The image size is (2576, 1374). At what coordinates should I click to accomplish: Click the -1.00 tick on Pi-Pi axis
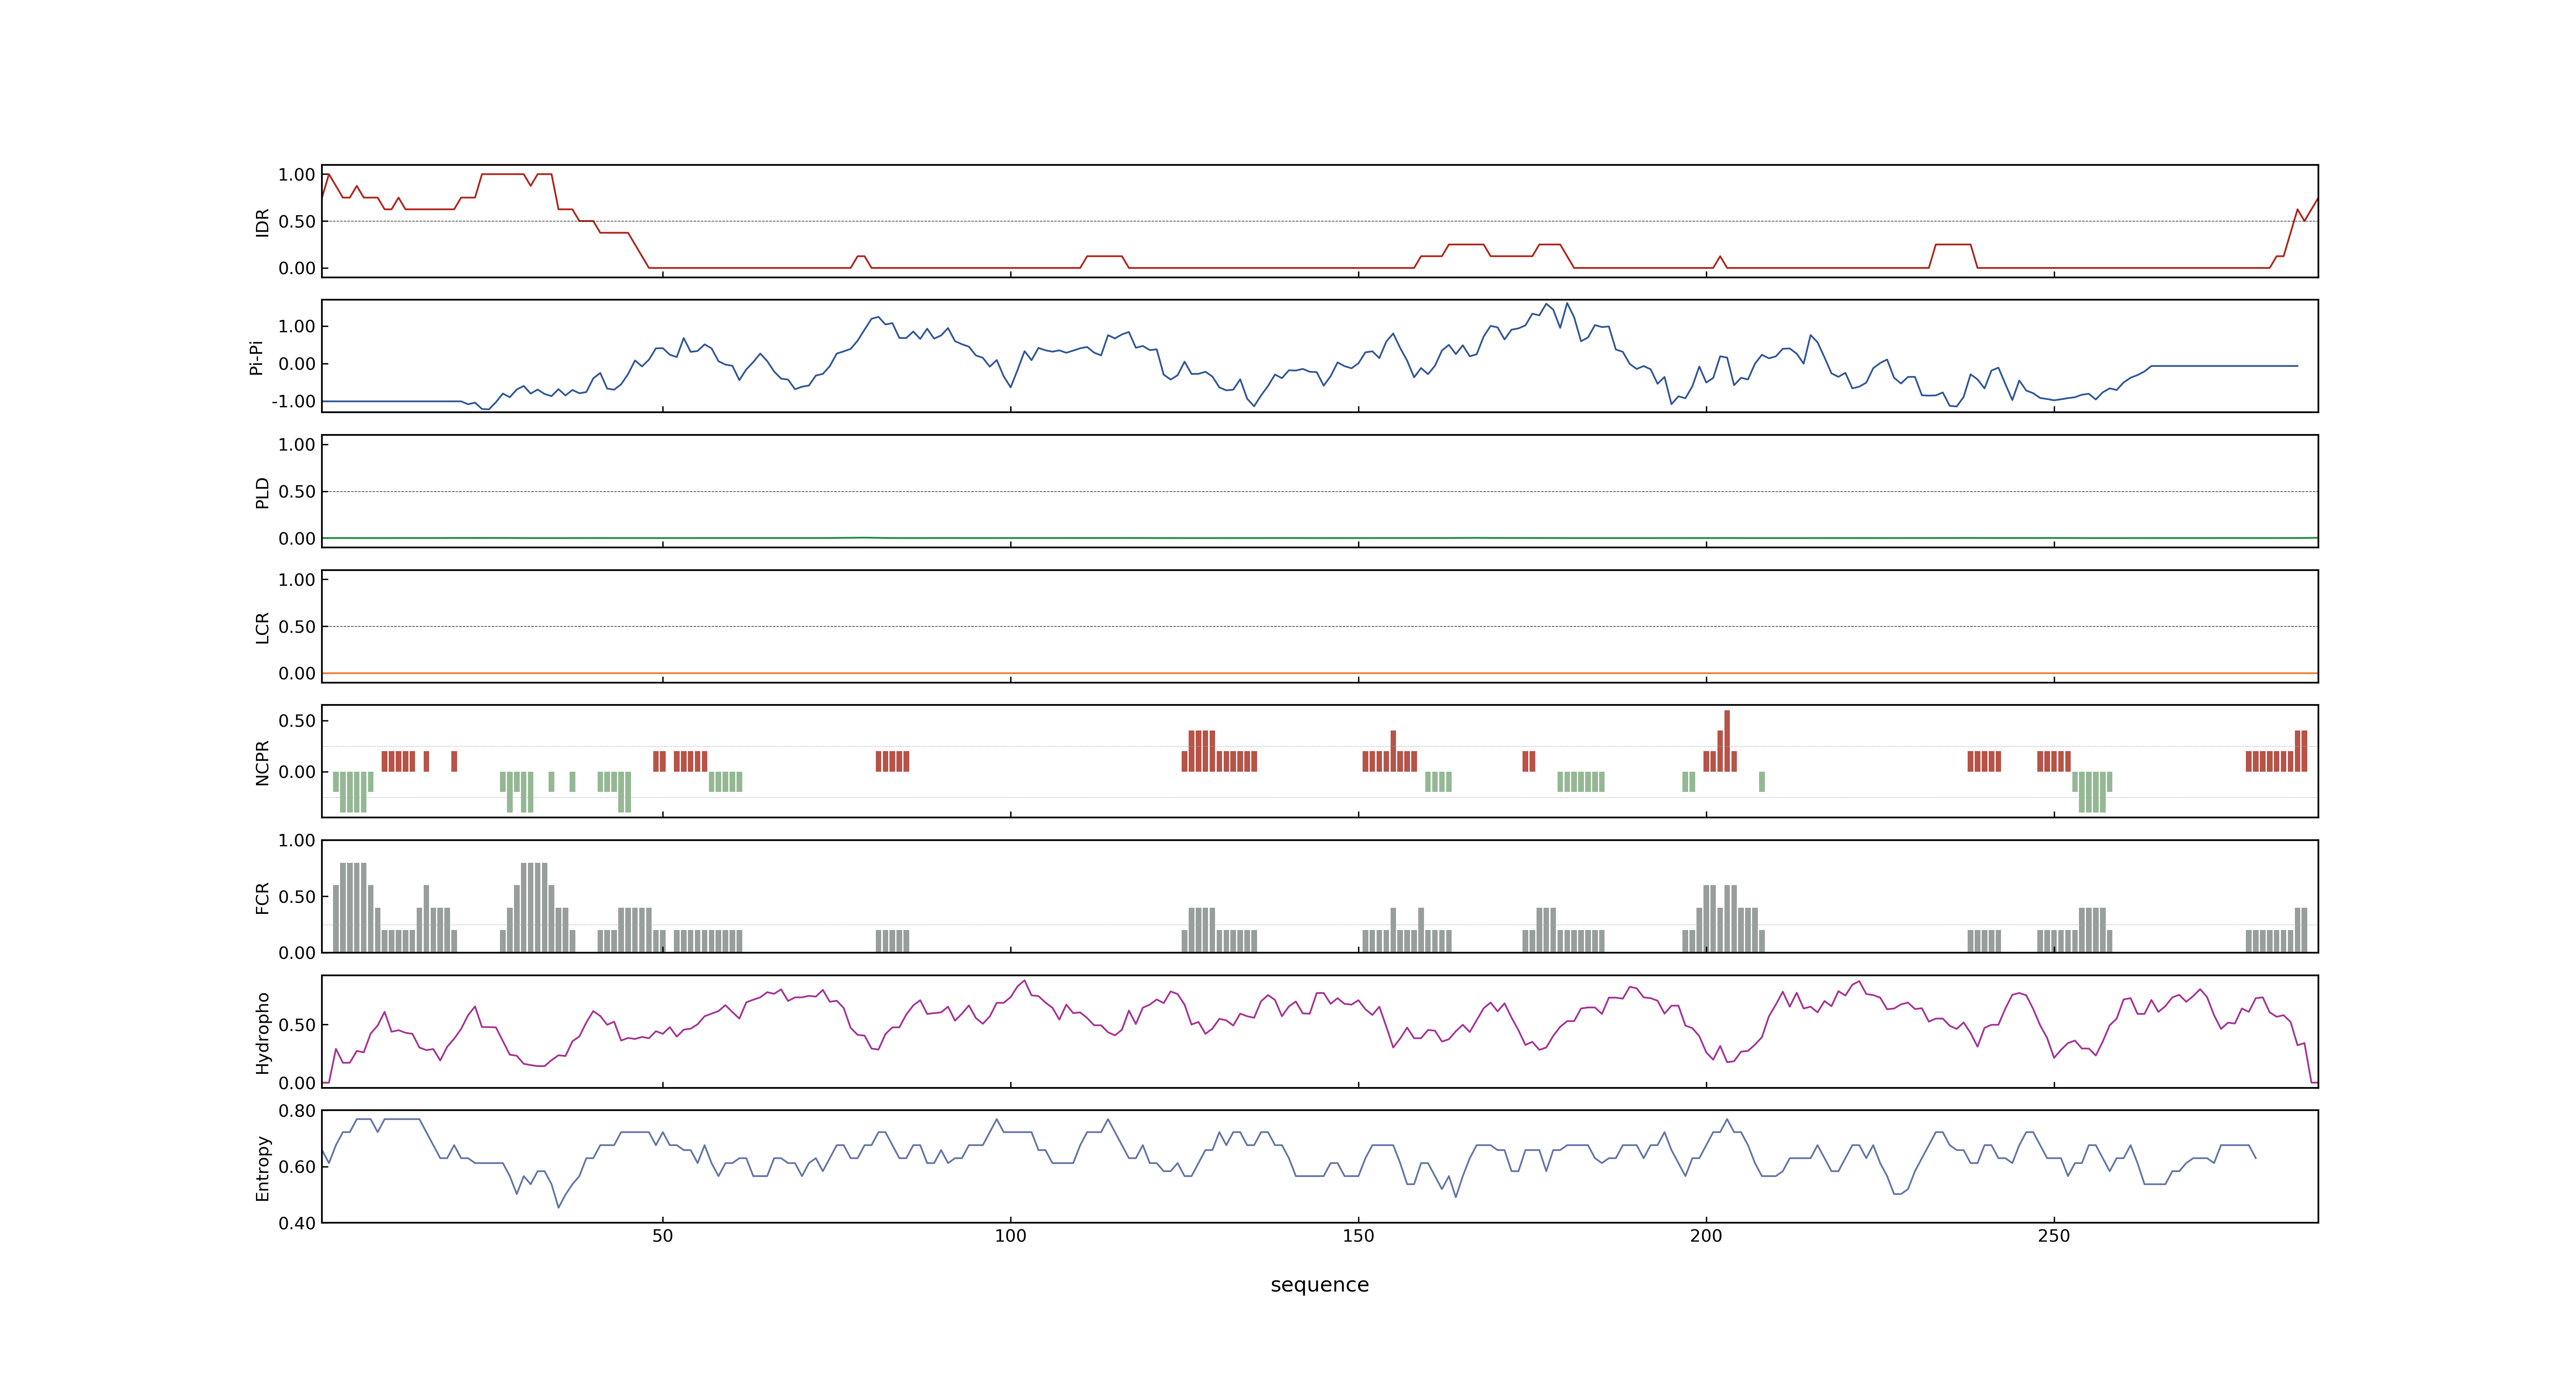click(293, 402)
